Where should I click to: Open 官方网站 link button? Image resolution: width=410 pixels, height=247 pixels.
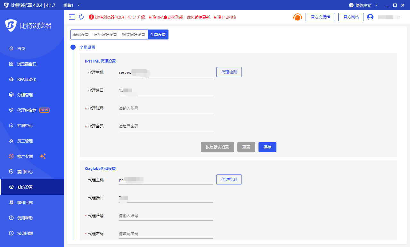(351, 17)
